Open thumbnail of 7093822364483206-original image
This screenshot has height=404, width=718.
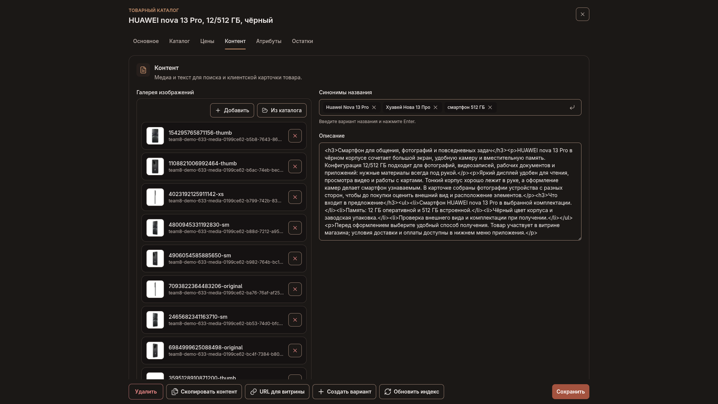click(x=155, y=289)
